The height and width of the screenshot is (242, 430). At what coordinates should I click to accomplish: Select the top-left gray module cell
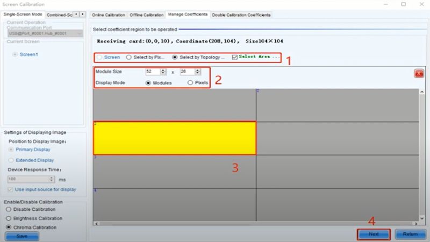click(x=175, y=105)
